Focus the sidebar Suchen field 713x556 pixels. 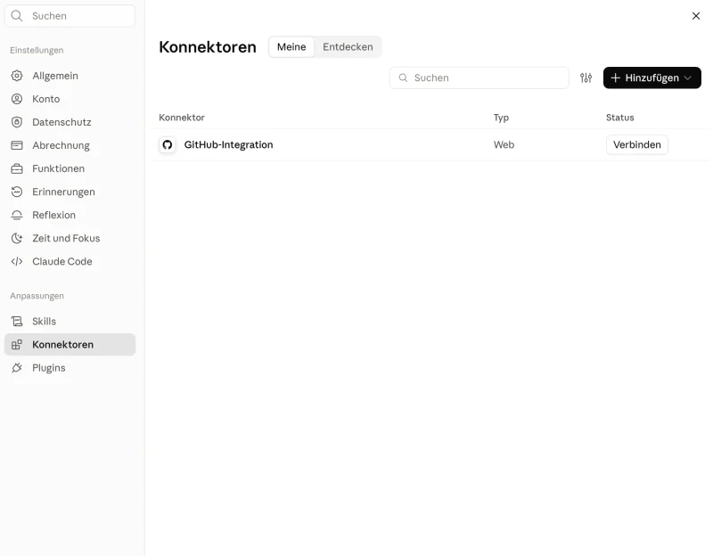click(x=70, y=16)
